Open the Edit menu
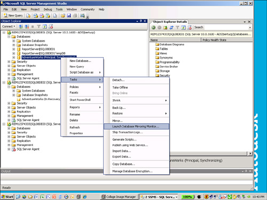The width and height of the screenshot is (267, 200). click(14, 10)
